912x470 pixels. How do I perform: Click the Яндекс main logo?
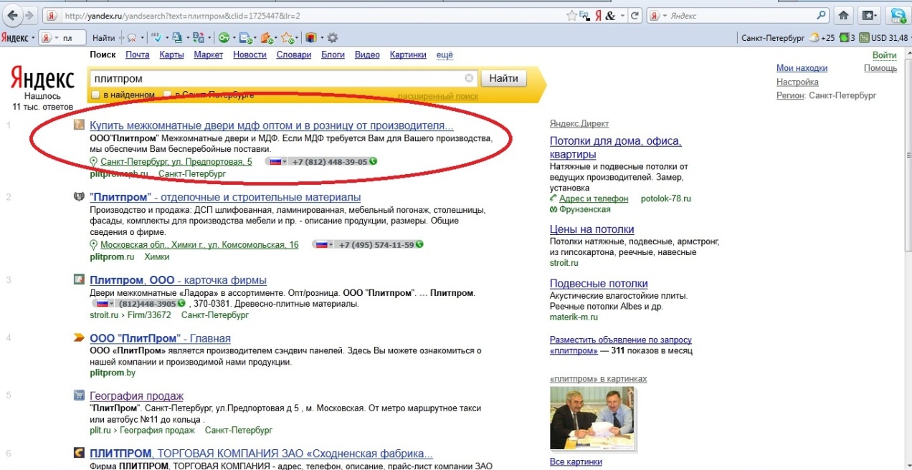tap(42, 77)
